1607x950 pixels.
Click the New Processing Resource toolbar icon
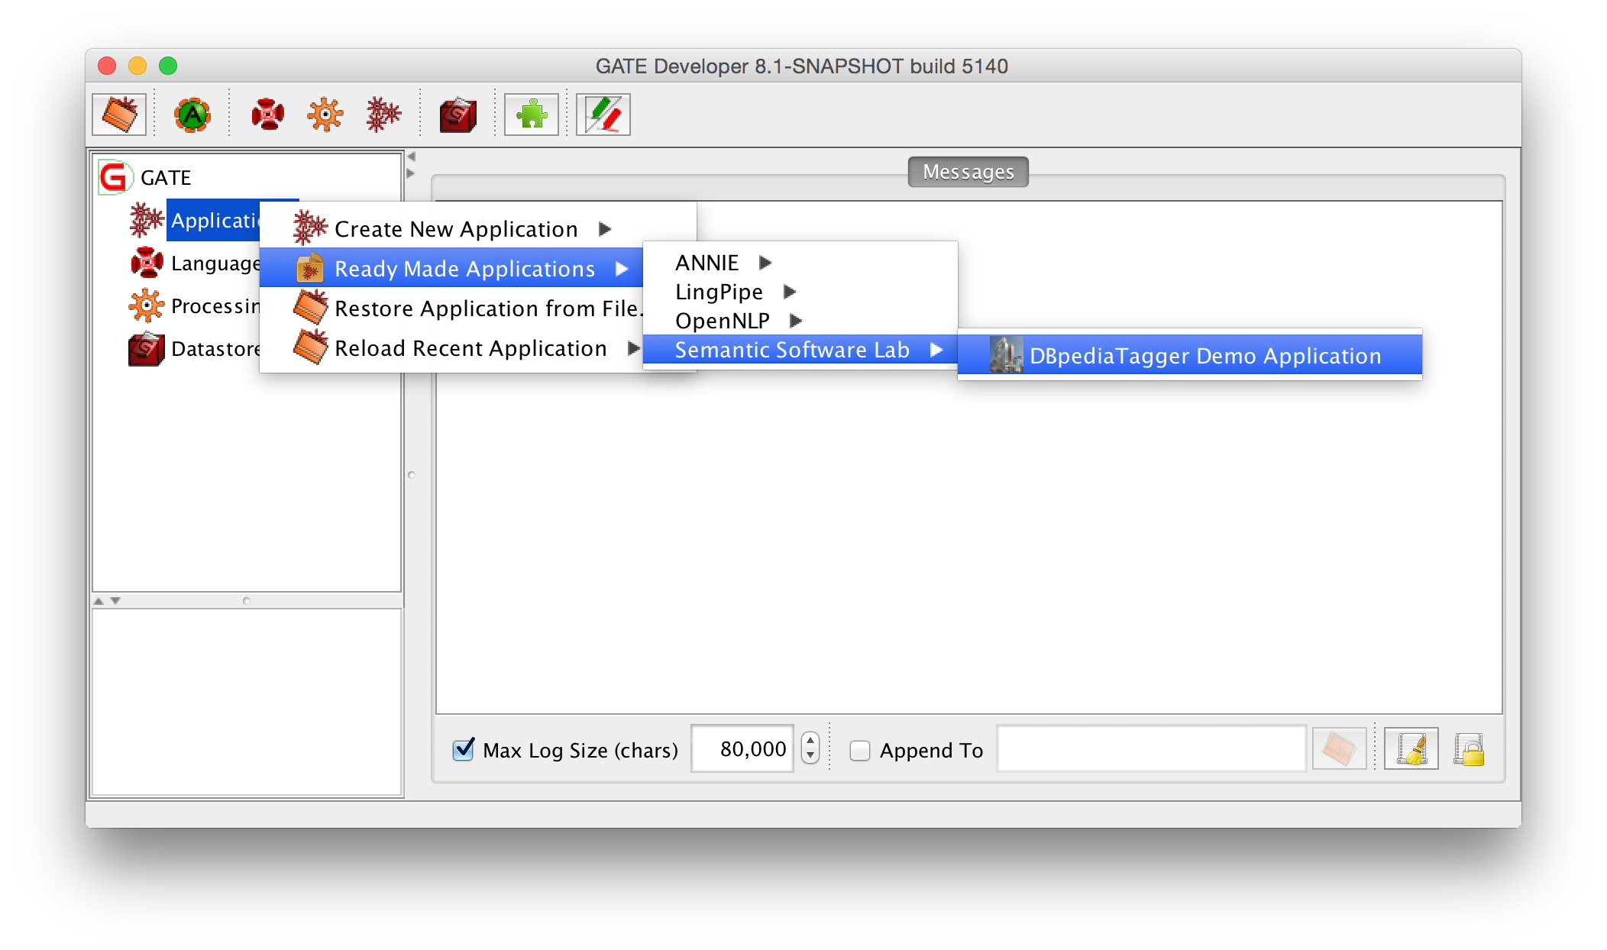325,115
